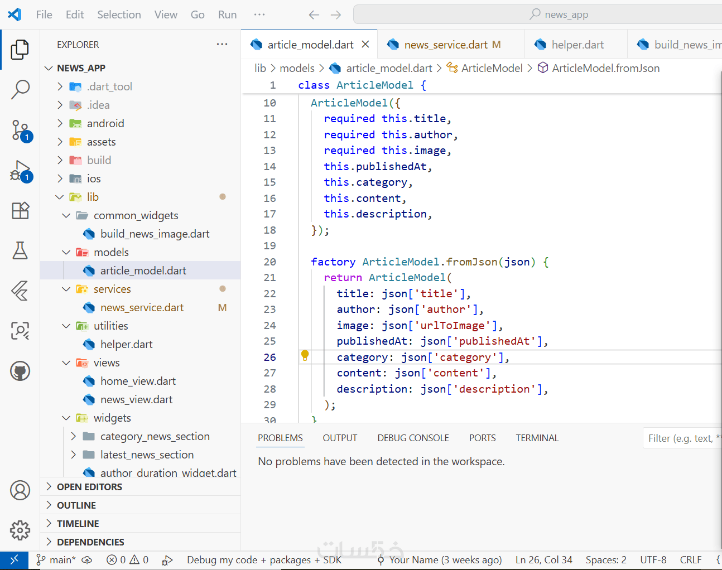Click the problems filter input field

pos(683,438)
